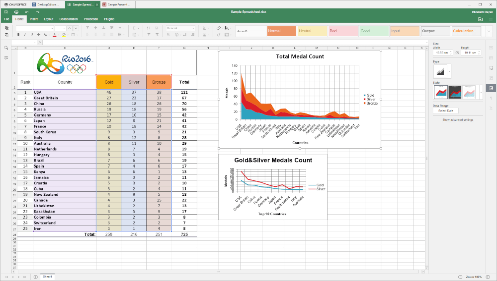Click the Gold column header cell
This screenshot has height=281, width=497.
point(109,82)
